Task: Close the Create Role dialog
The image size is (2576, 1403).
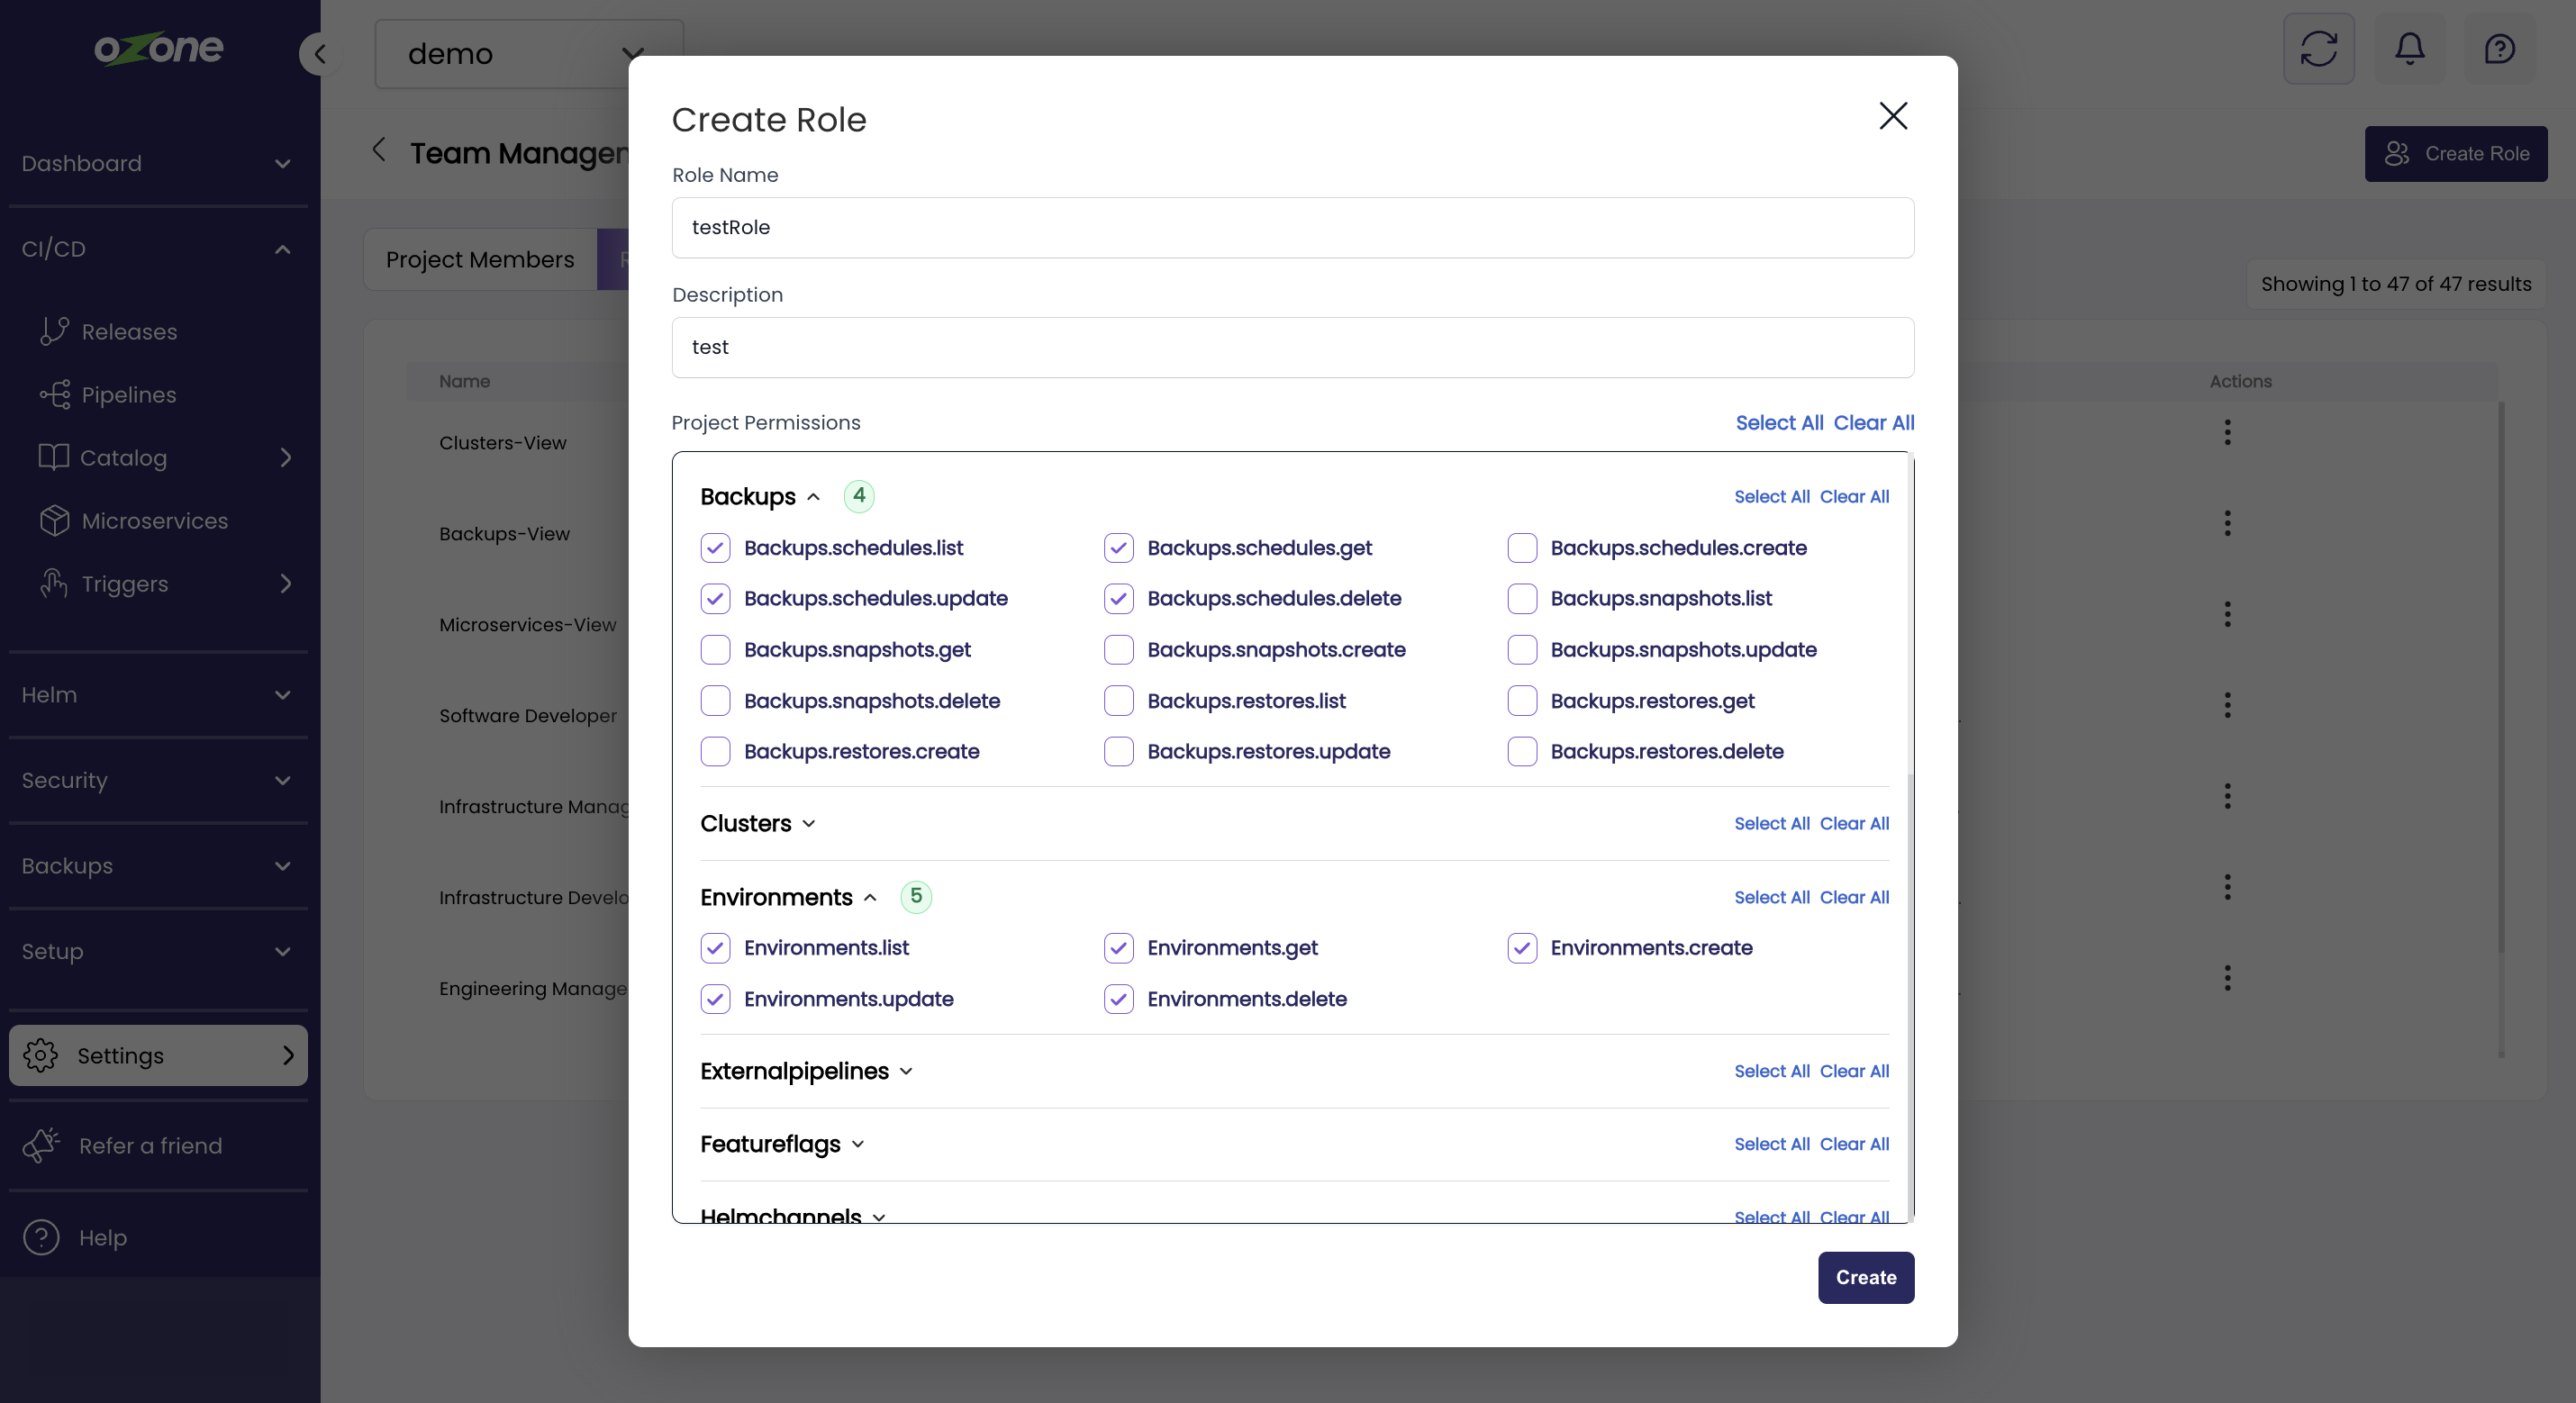Action: pyautogui.click(x=1892, y=116)
